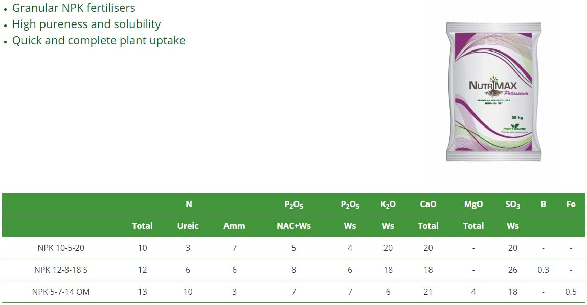Click the 'Granular NPK fertilisers' bullet text
The height and width of the screenshot is (305, 587).
74,8
